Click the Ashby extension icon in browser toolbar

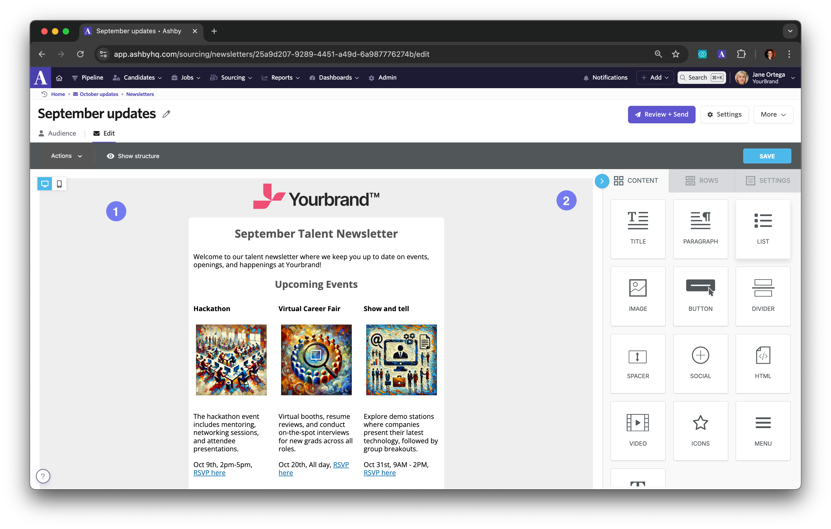722,54
